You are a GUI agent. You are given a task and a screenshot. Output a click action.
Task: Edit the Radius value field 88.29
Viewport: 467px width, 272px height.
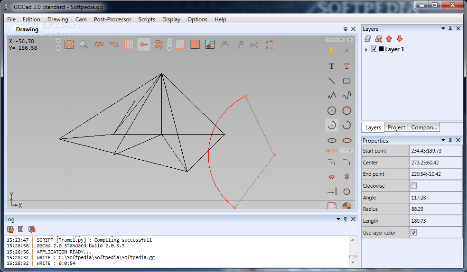[x=436, y=209]
